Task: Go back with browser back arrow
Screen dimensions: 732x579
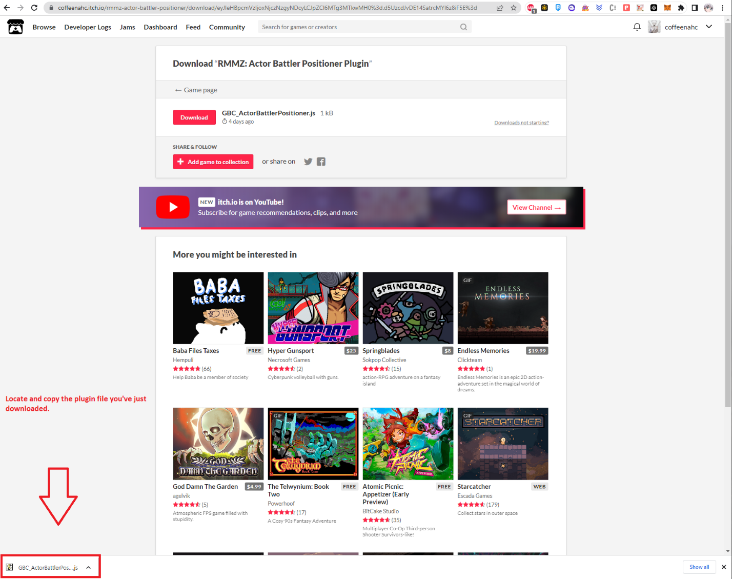Action: pos(7,8)
